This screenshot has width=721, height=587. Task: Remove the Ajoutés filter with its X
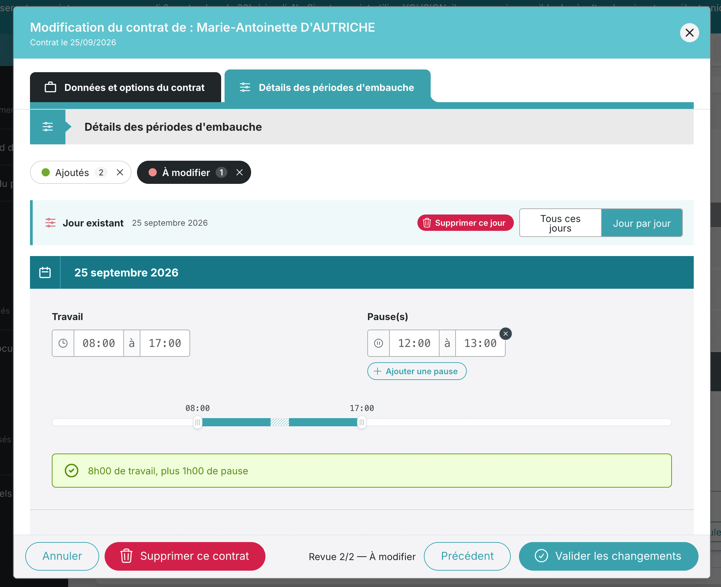point(120,172)
